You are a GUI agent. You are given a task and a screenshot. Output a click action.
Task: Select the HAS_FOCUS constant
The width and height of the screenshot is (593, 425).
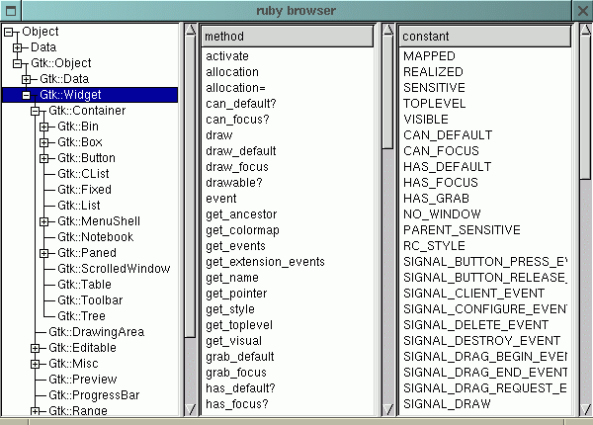pyautogui.click(x=441, y=183)
